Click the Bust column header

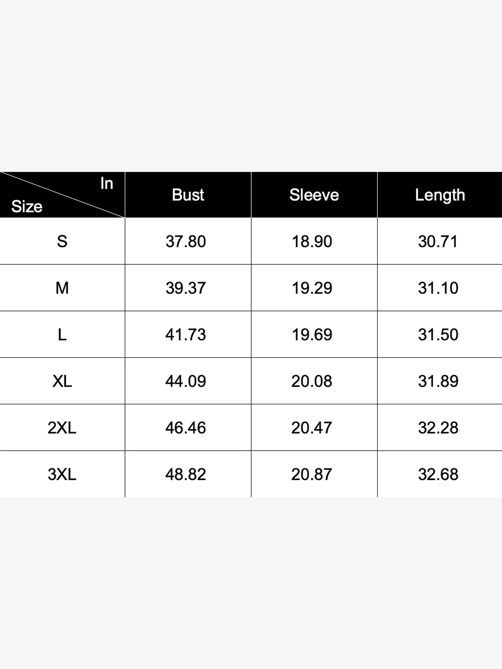188,195
